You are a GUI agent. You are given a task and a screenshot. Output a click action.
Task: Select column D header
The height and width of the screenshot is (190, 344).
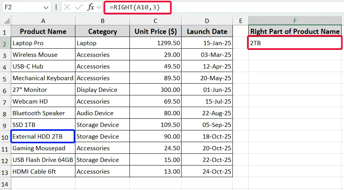pyautogui.click(x=207, y=21)
